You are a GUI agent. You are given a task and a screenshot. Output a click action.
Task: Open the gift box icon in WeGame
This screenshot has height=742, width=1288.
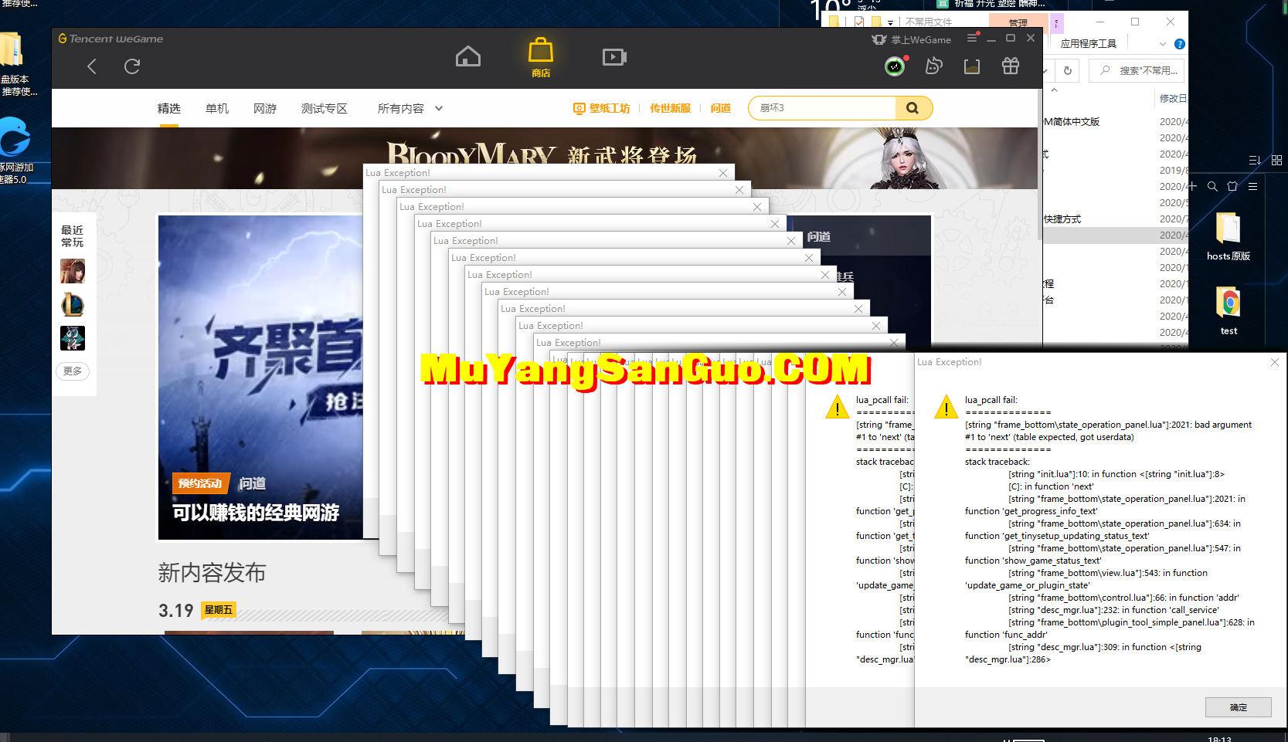click(1011, 66)
